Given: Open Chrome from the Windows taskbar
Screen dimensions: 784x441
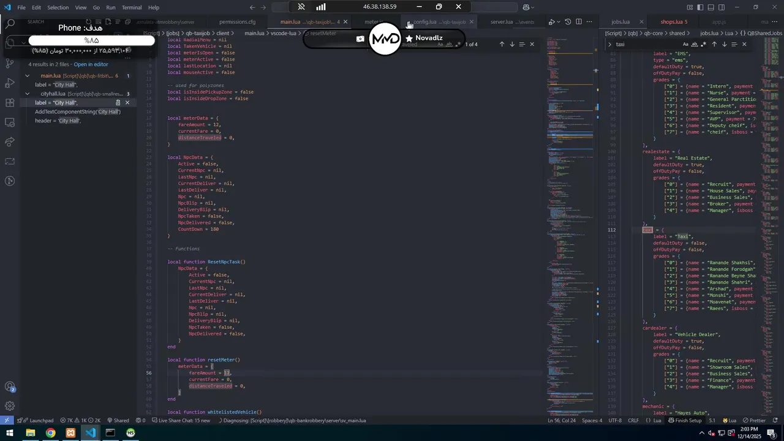Looking at the screenshot, I should 50,433.
